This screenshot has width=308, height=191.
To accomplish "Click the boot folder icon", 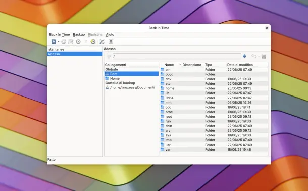I will [162, 74].
